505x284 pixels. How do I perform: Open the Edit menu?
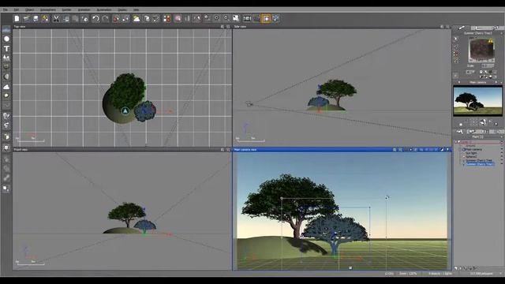pos(17,10)
